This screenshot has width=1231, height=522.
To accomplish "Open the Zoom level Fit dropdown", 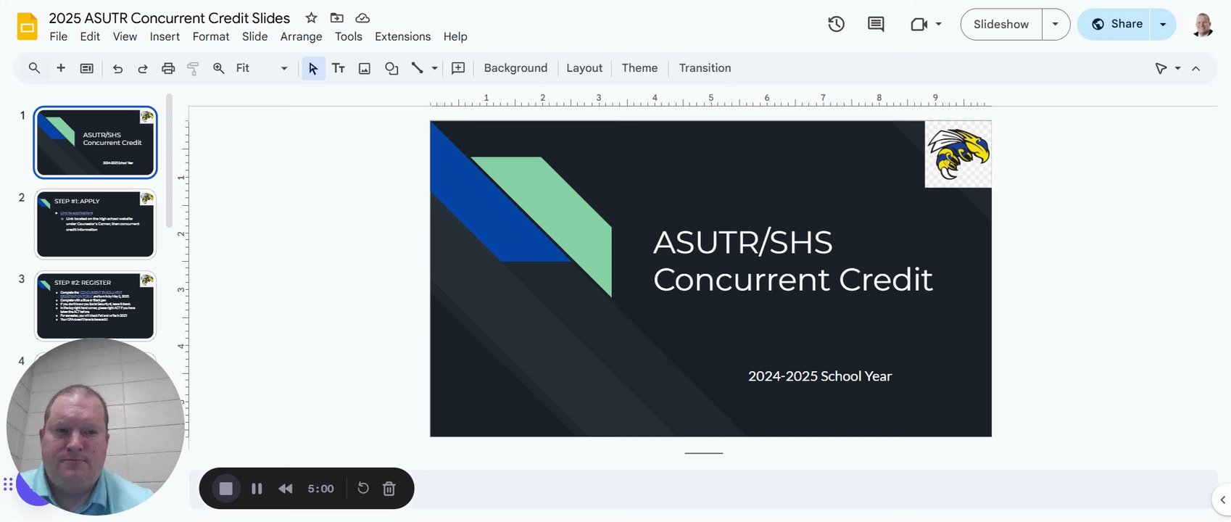I will point(261,68).
